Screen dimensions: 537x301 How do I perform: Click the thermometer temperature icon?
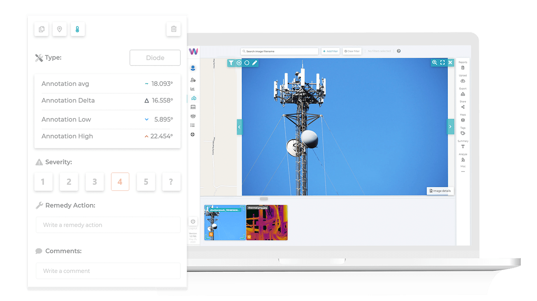(78, 29)
